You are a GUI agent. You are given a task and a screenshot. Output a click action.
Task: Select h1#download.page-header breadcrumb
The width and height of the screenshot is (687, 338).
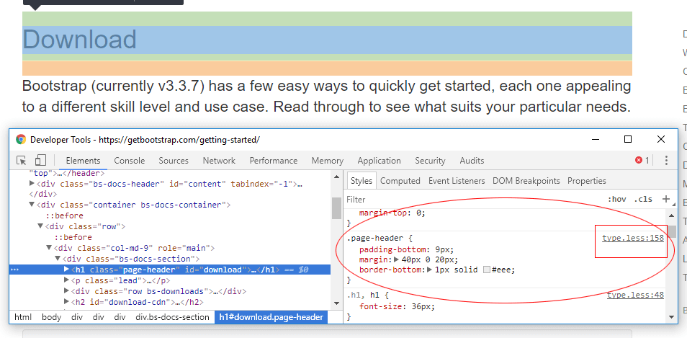[271, 317]
